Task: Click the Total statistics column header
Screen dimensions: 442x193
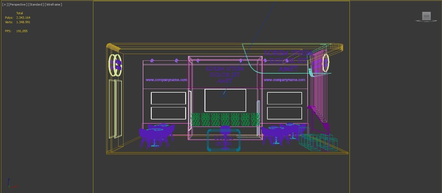Action: (x=20, y=13)
